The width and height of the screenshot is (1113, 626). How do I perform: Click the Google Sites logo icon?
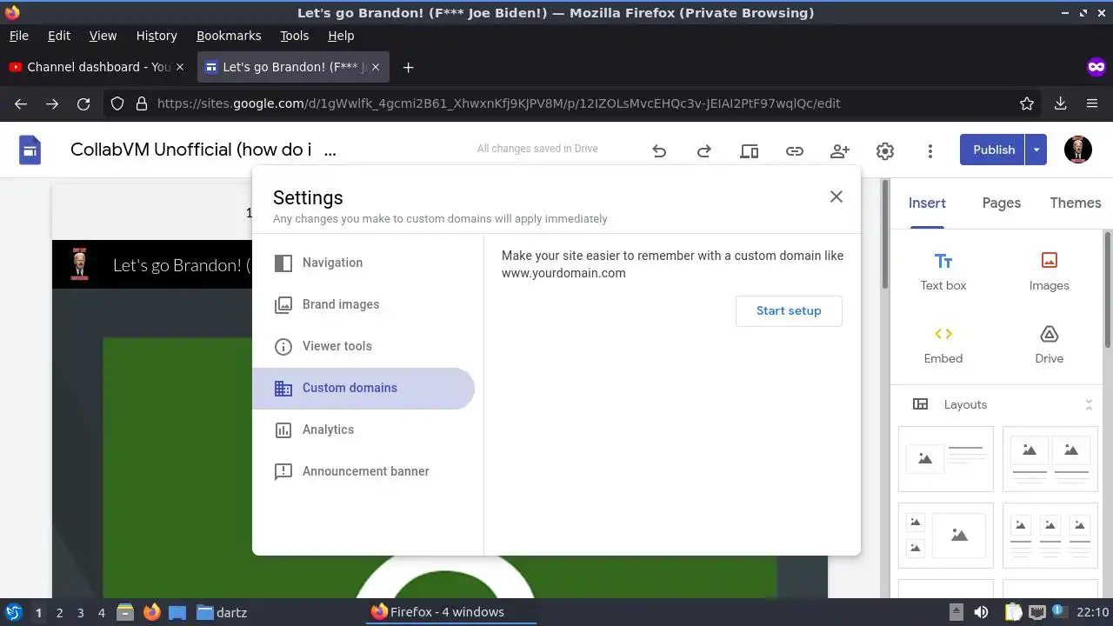tap(30, 150)
